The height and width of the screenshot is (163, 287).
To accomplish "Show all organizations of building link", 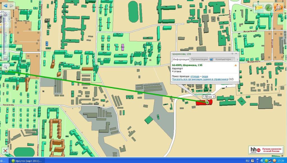I will [200, 79].
